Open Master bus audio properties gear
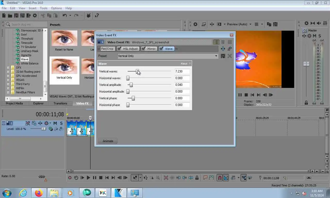 click(x=306, y=23)
